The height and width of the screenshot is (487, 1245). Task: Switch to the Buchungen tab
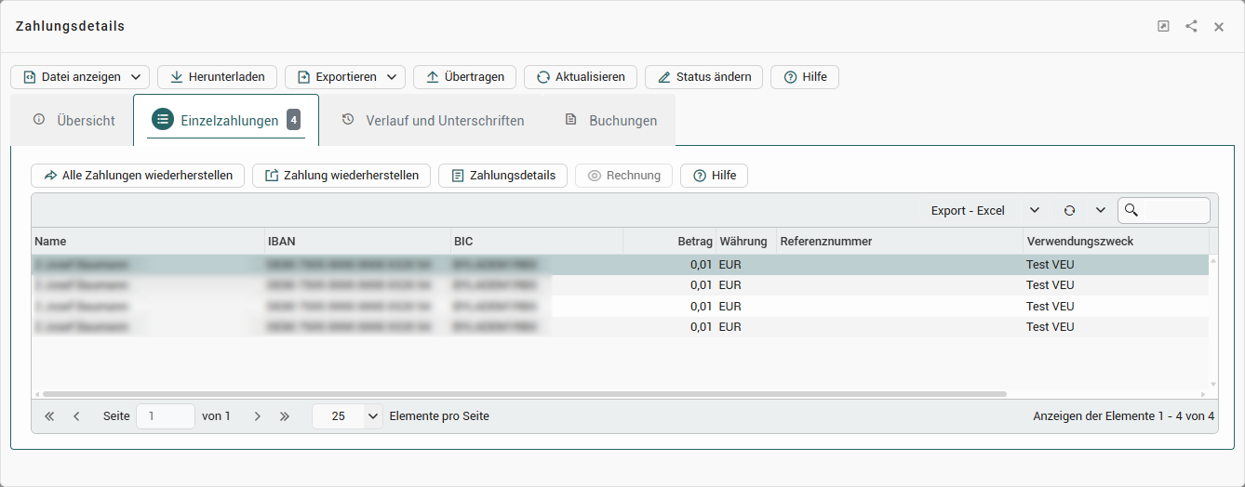[610, 120]
